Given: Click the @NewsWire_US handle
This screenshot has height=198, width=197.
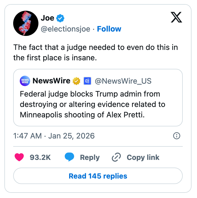Looking at the screenshot, I should (123, 81).
